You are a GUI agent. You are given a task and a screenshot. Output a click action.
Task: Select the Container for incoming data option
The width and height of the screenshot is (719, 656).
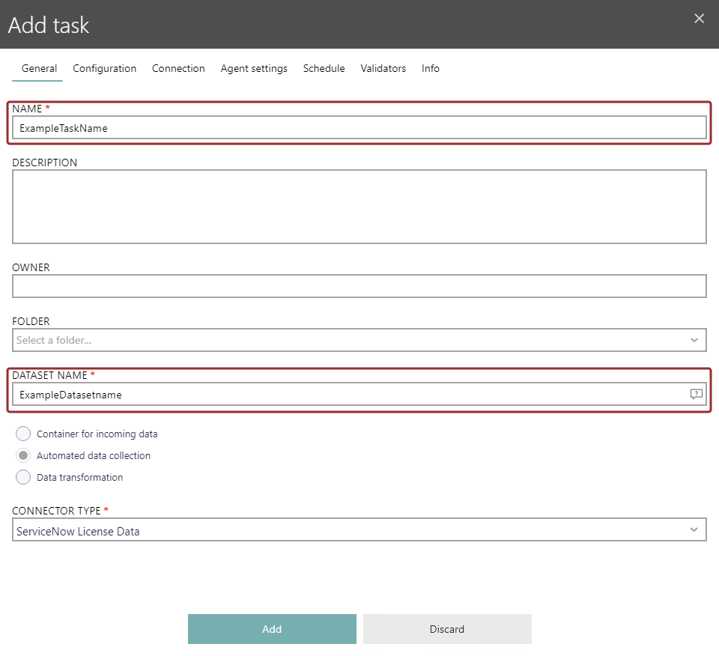[22, 434]
